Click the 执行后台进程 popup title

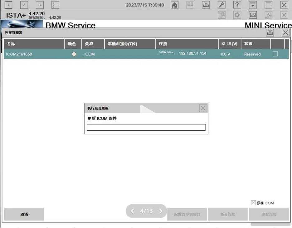98,108
